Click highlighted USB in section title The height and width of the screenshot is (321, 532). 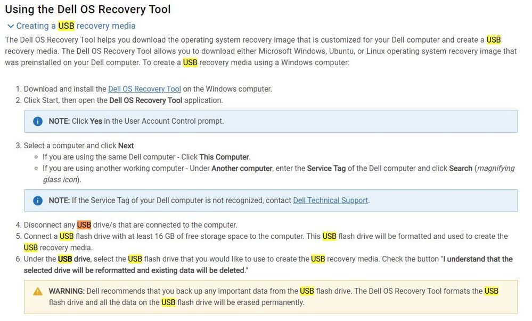(x=66, y=26)
